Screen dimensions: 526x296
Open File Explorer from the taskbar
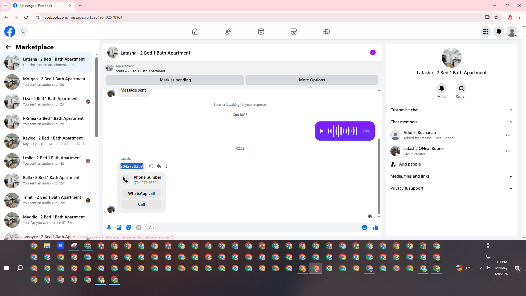[47, 246]
